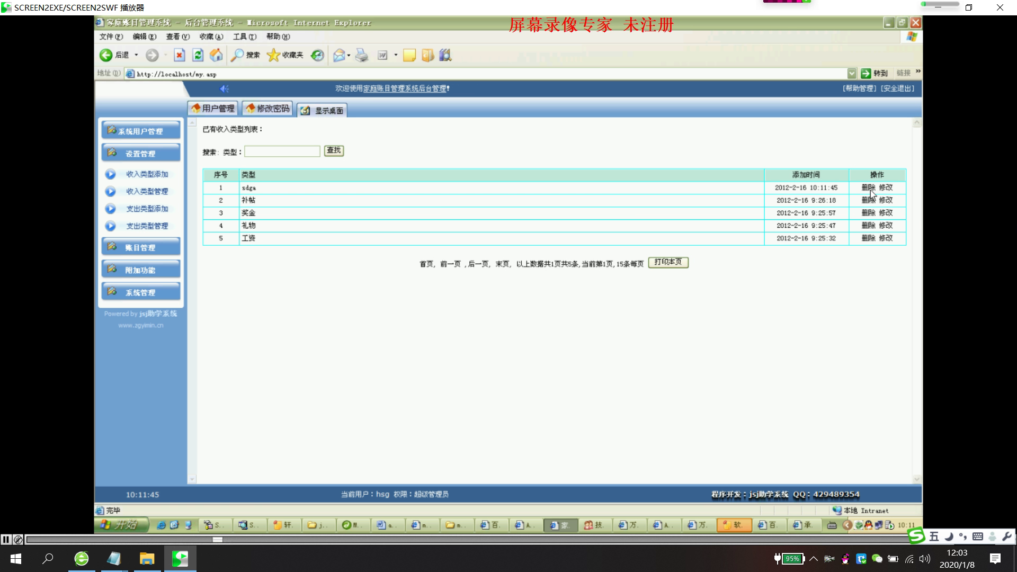
Task: Open Windows Start menu
Action: point(16,559)
